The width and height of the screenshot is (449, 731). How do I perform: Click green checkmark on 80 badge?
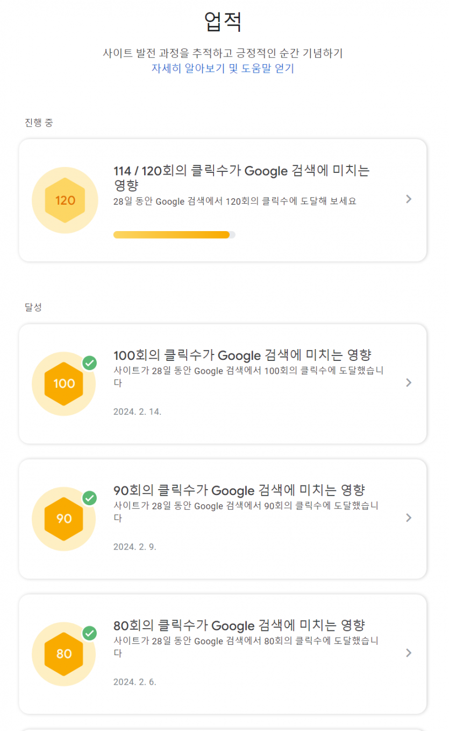coord(90,633)
